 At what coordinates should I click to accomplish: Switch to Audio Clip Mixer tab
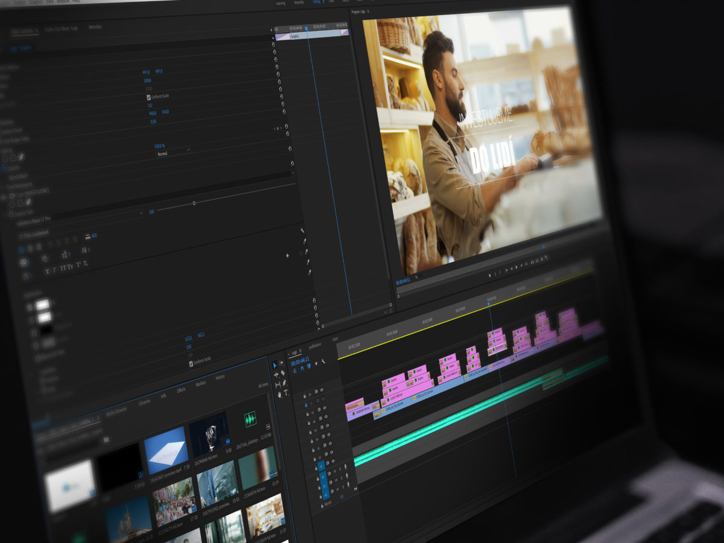click(x=62, y=29)
